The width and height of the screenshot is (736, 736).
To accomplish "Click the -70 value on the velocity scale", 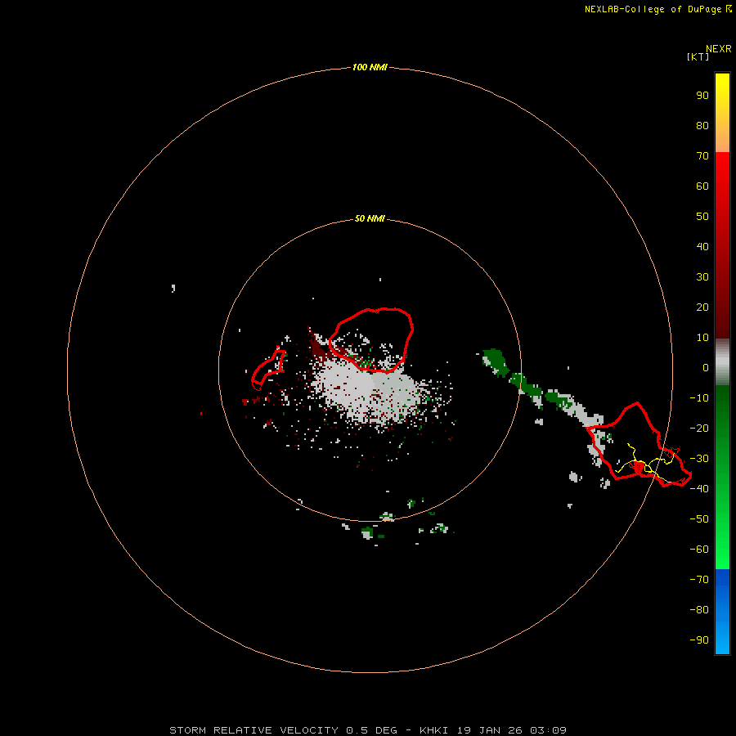I will click(699, 580).
